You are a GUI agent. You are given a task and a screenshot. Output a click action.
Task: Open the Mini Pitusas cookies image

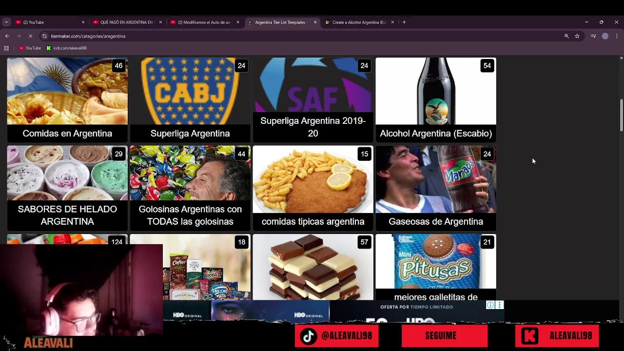pyautogui.click(x=436, y=261)
